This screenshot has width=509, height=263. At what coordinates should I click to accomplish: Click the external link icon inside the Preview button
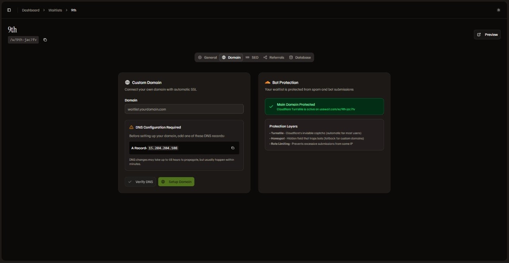tap(479, 35)
